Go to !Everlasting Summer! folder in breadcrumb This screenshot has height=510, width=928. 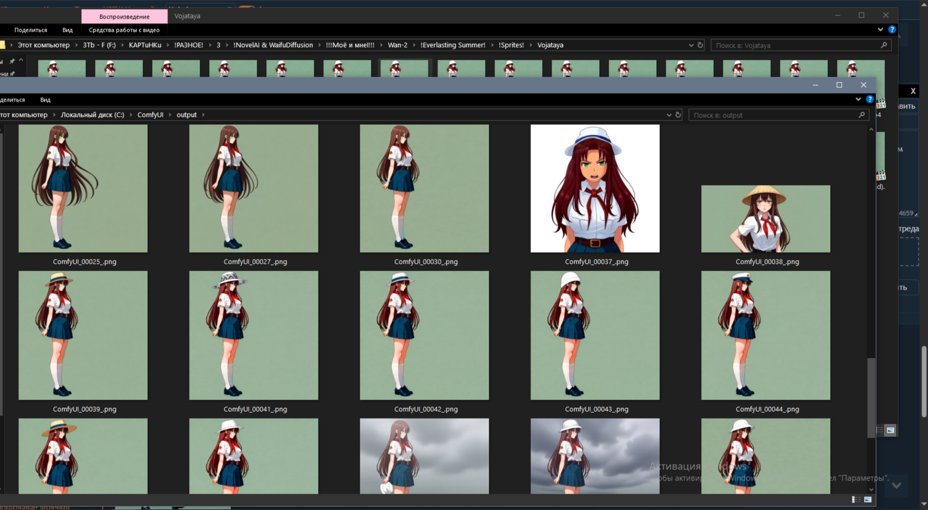click(x=452, y=45)
